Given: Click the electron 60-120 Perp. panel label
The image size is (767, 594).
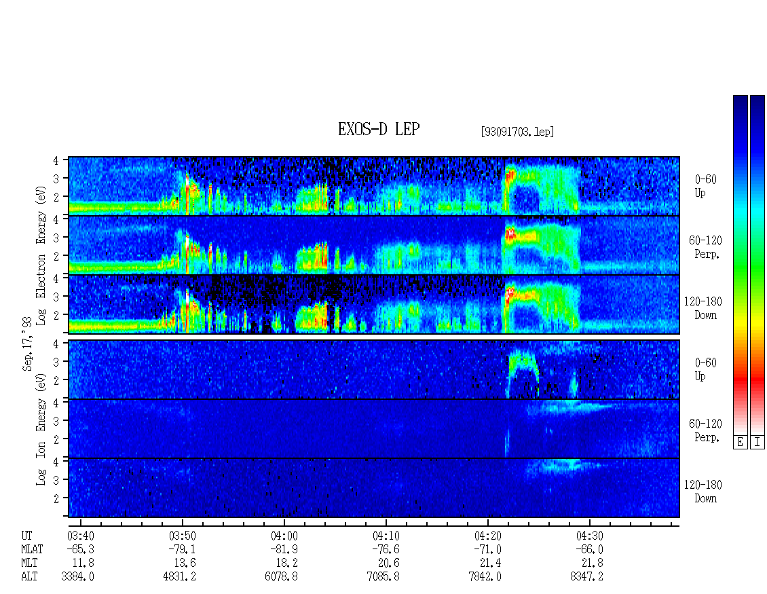Looking at the screenshot, I should [705, 247].
